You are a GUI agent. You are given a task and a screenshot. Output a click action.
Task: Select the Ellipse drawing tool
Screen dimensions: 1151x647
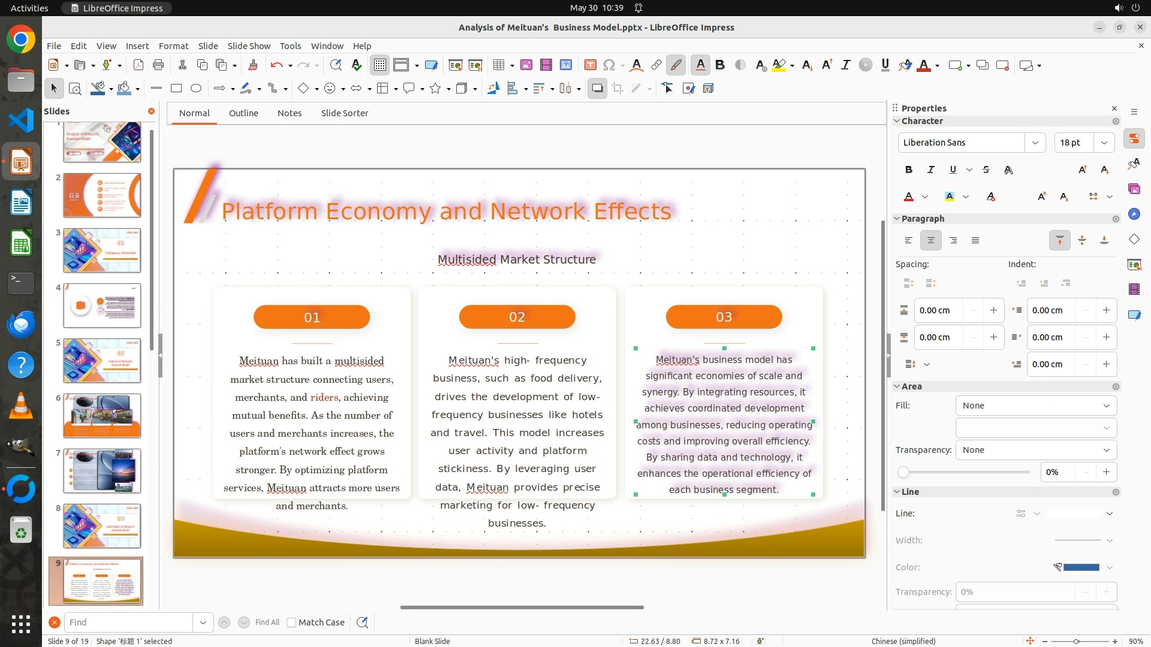(196, 89)
